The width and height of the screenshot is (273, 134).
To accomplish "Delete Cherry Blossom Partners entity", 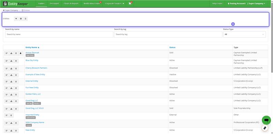I will pos(16,69).
